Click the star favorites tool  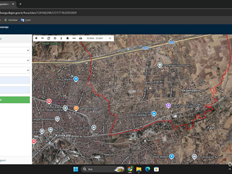67,38
